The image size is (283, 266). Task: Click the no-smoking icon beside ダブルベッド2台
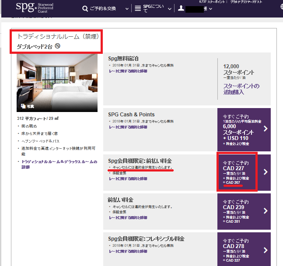pos(58,46)
